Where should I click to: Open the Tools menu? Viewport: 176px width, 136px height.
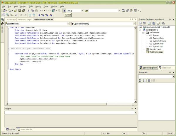(x=46, y=6)
